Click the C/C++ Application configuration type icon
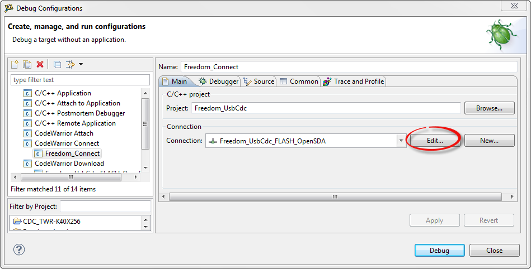Viewport: 531px width, 269px height. pyautogui.click(x=27, y=93)
